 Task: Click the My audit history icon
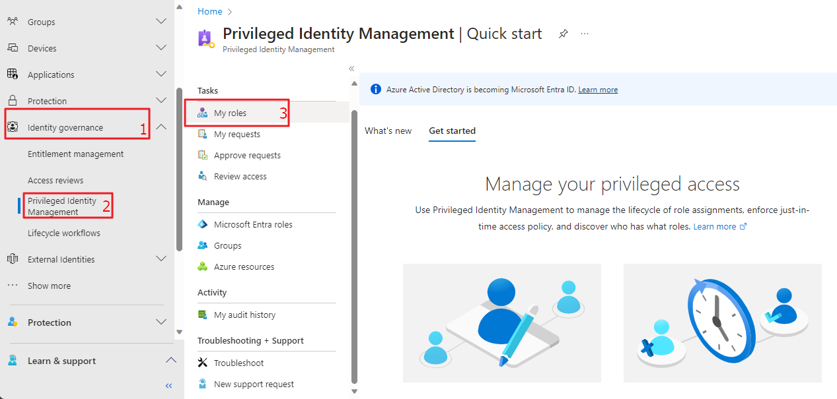click(203, 315)
